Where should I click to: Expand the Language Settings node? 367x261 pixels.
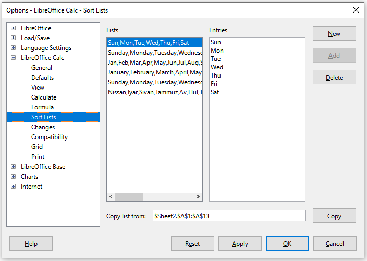click(14, 48)
